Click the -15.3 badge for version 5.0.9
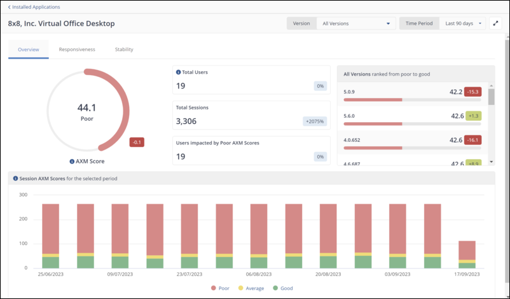This screenshot has width=510, height=299. coord(472,92)
